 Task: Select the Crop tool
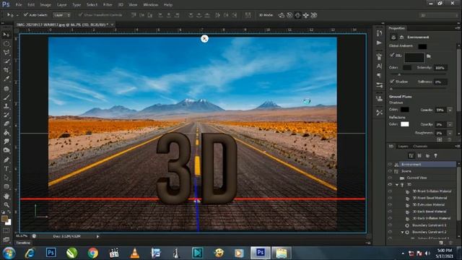pos(6,70)
